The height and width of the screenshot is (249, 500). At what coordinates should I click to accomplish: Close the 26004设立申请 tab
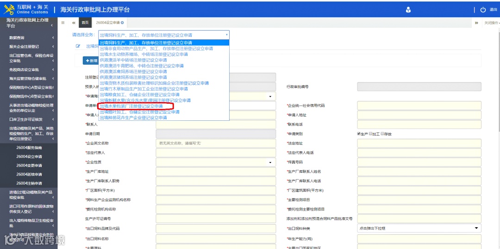[122, 23]
